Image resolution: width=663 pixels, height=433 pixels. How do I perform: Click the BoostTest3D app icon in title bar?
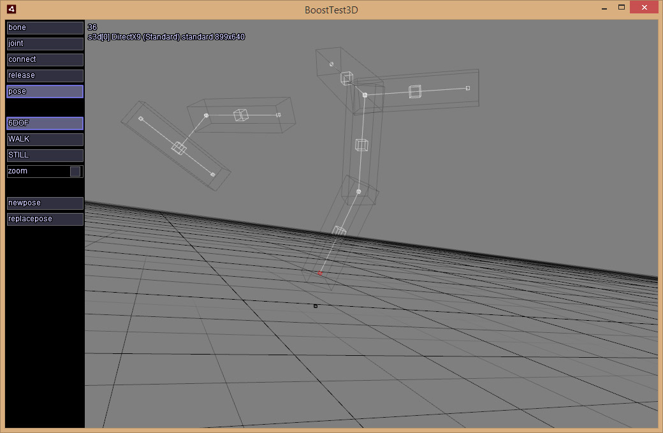[11, 9]
